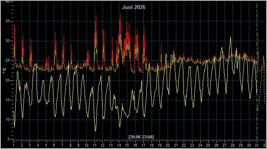The width and height of the screenshot is (267, 149).
Task: Select day 31 on the x-axis
Action: pyautogui.click(x=257, y=145)
